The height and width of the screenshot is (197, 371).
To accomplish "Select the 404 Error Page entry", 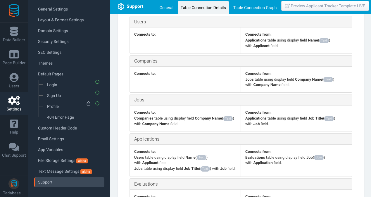I will click(x=61, y=117).
